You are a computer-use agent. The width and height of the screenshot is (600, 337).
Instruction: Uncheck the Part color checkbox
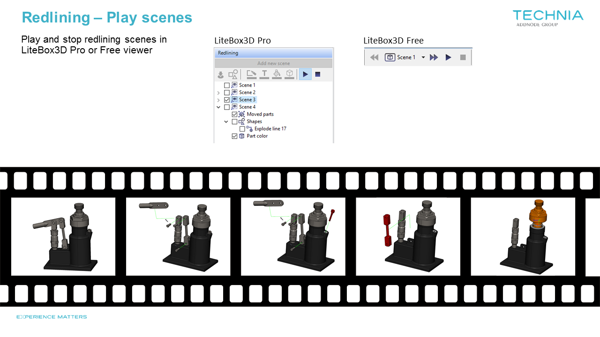click(x=235, y=136)
